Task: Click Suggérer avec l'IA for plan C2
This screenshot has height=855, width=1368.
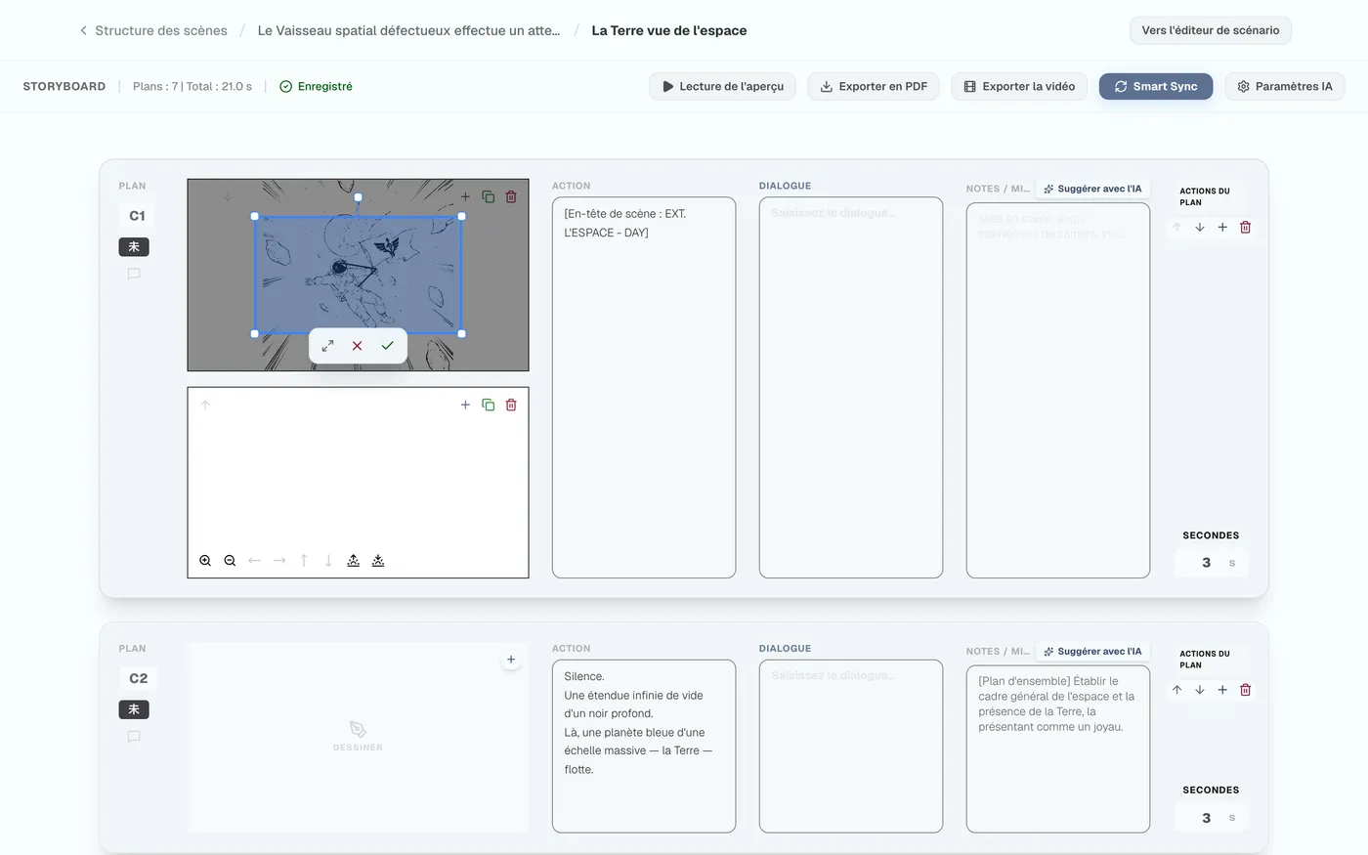Action: click(1092, 651)
